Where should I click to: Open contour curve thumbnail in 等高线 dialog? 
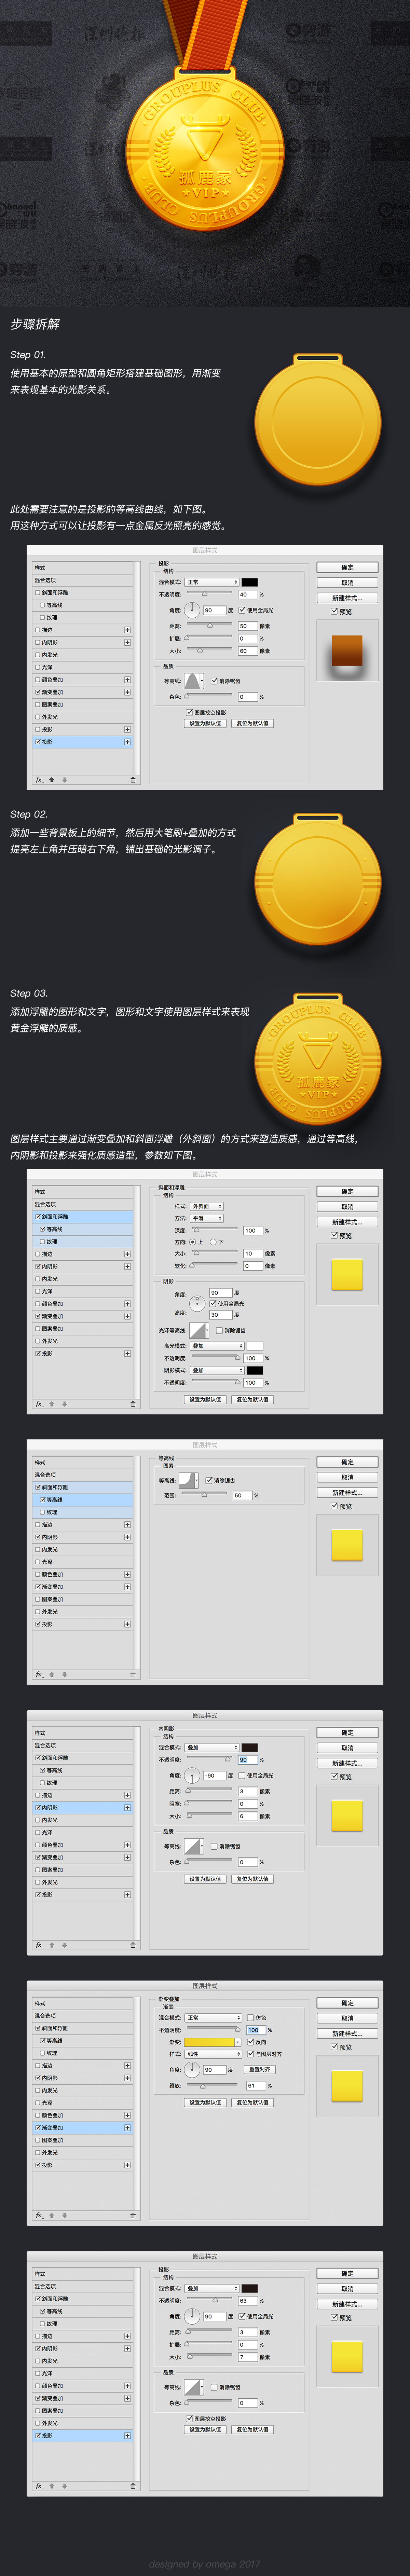tap(188, 1480)
